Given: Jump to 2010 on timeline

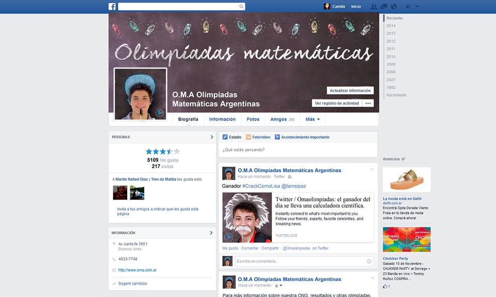Looking at the screenshot, I should pos(391,57).
